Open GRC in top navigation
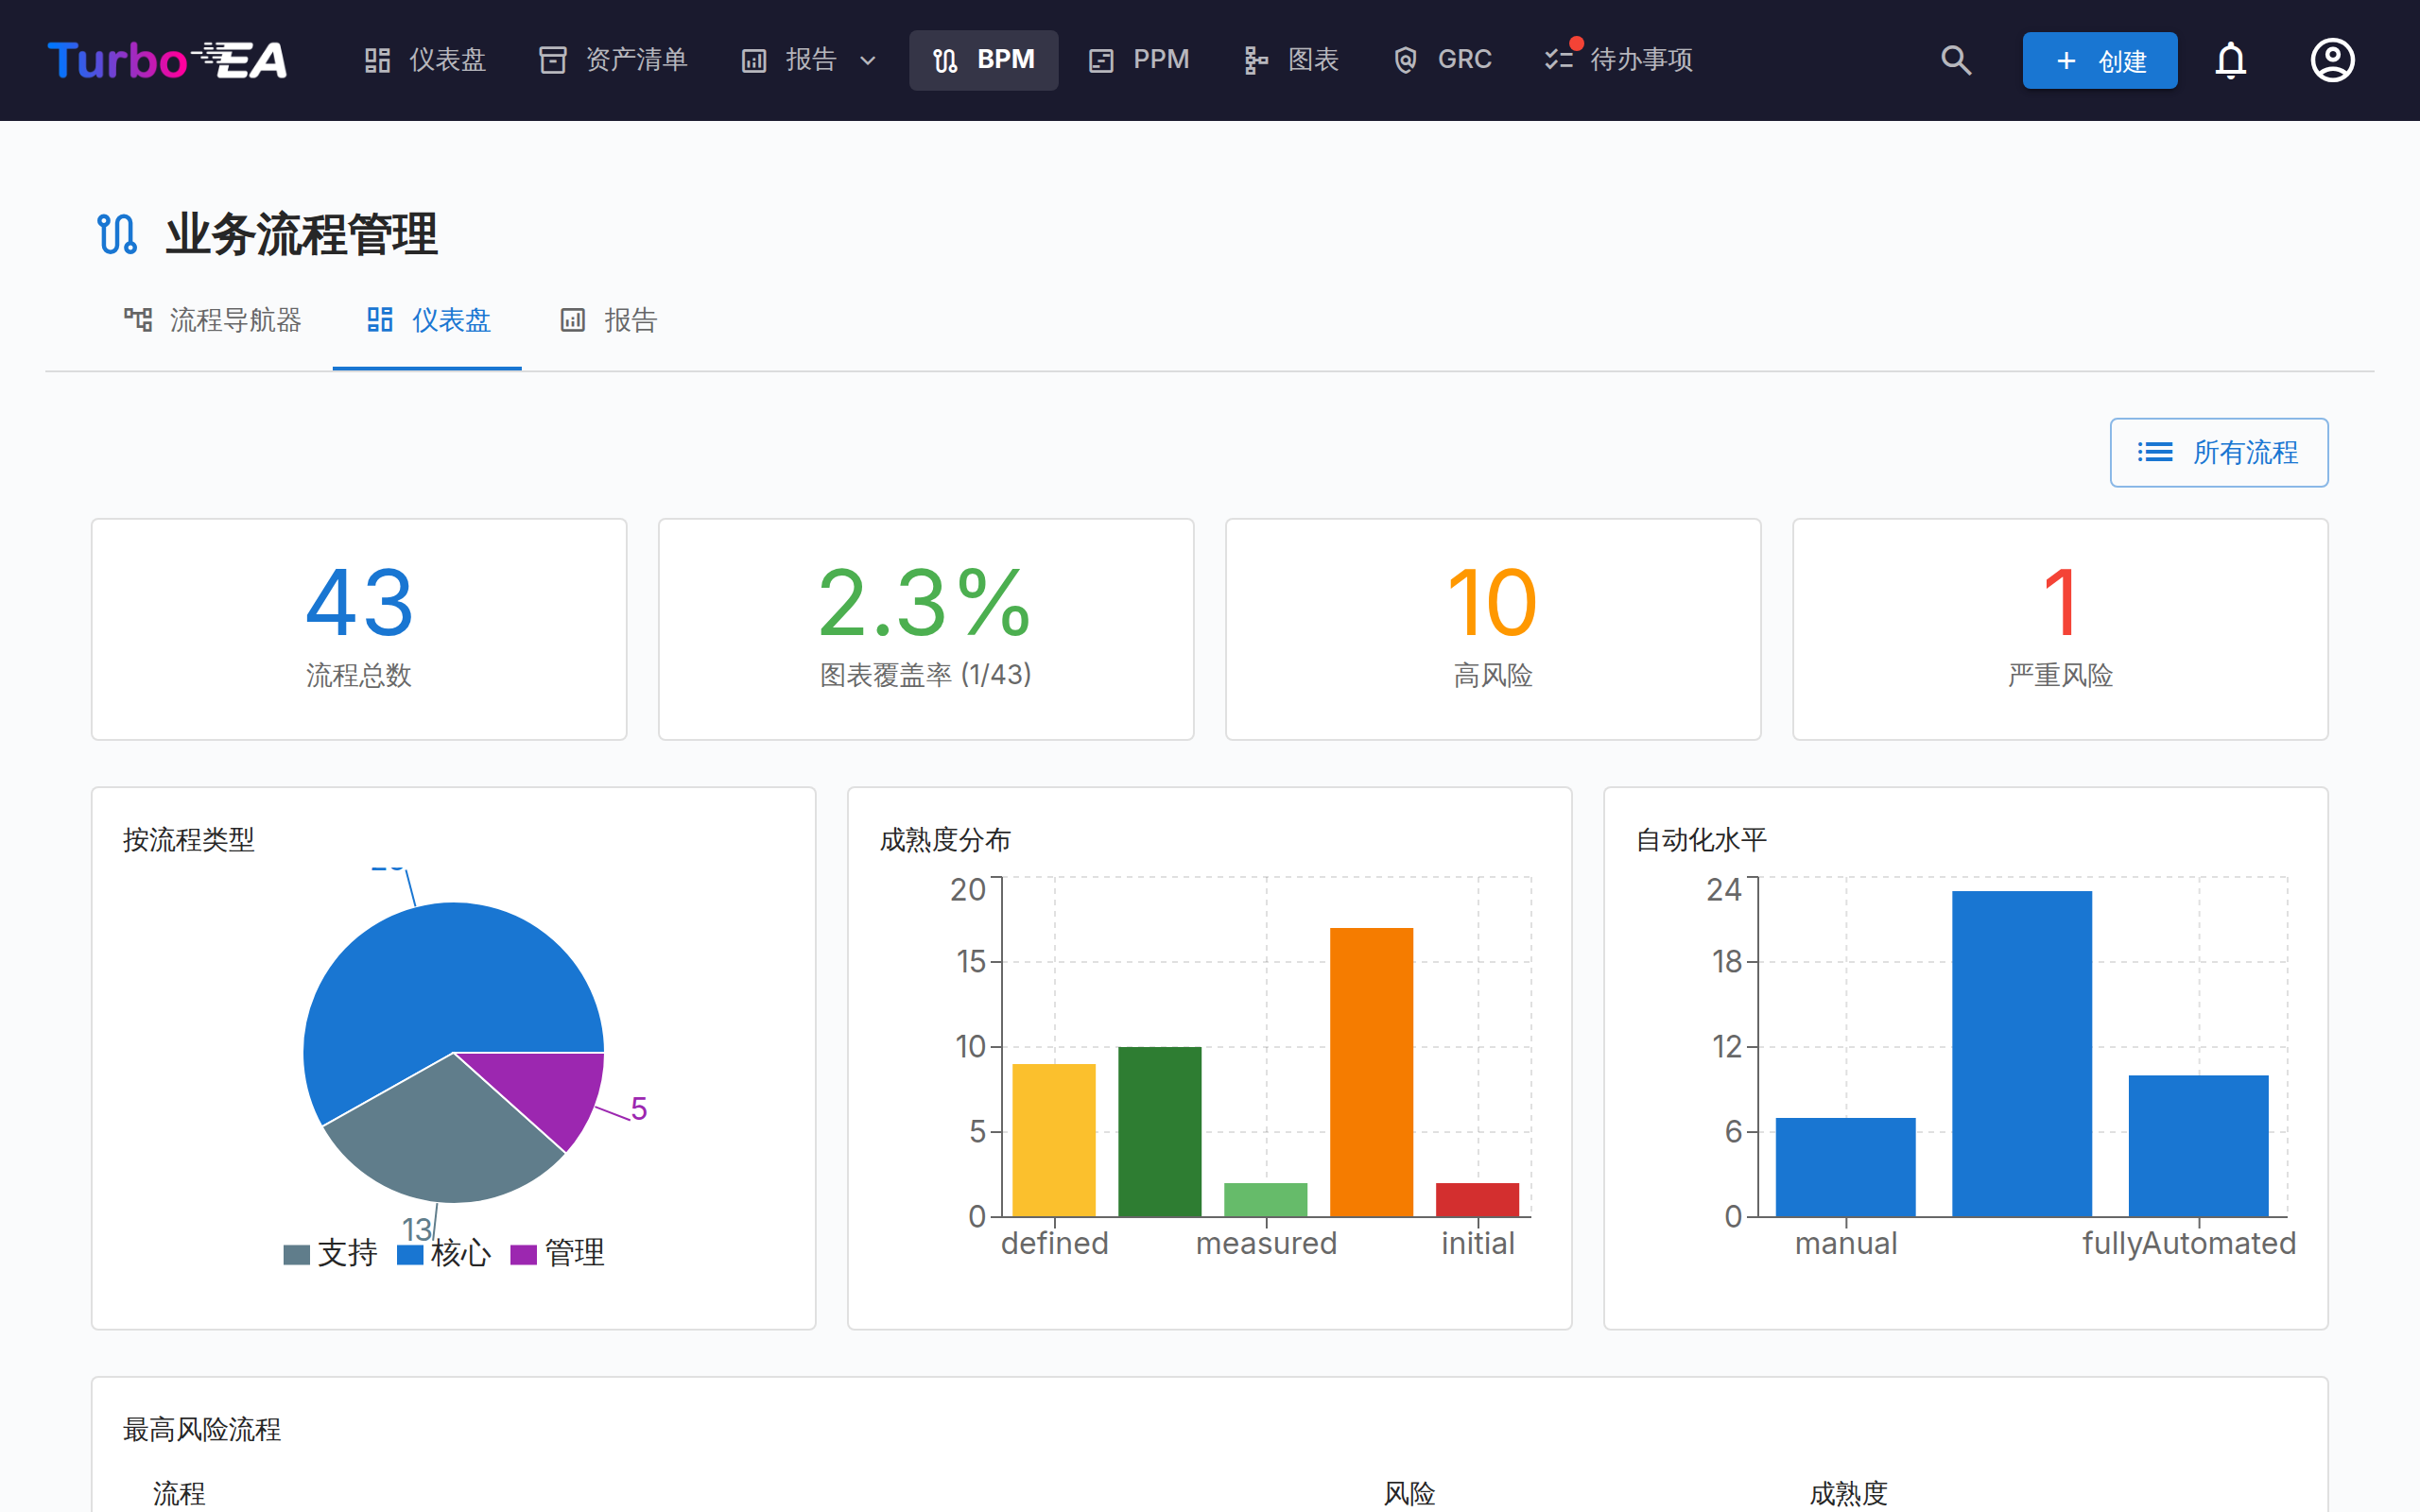Image resolution: width=2420 pixels, height=1512 pixels. click(1443, 60)
